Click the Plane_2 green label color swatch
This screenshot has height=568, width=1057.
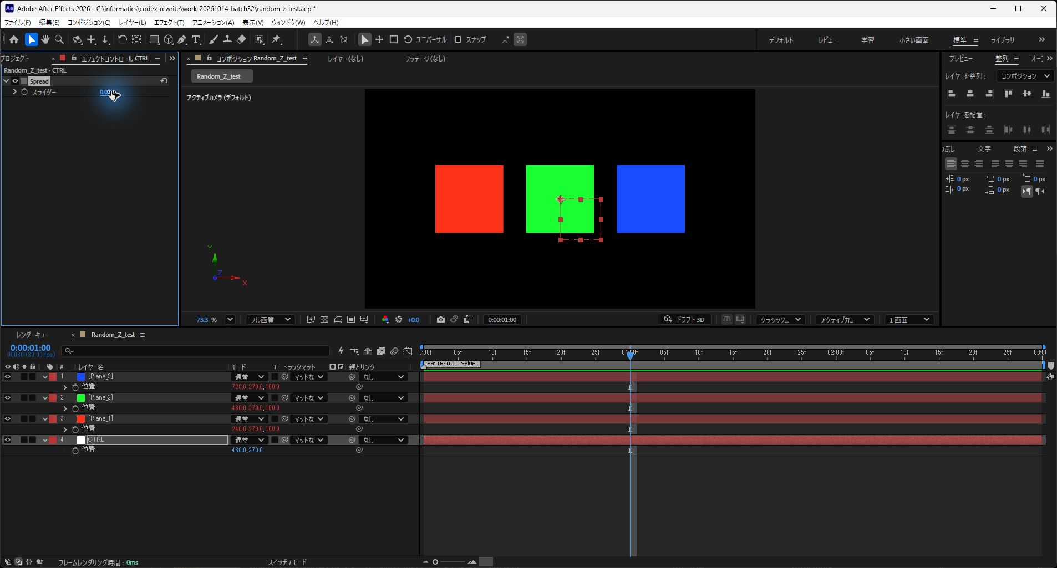pyautogui.click(x=81, y=398)
